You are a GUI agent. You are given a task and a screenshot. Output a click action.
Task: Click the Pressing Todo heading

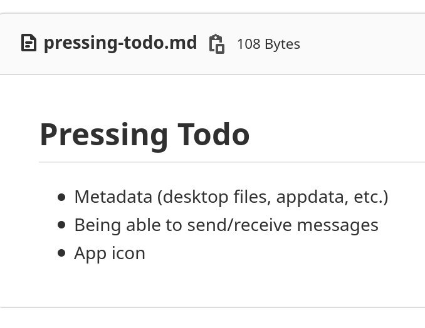144,135
